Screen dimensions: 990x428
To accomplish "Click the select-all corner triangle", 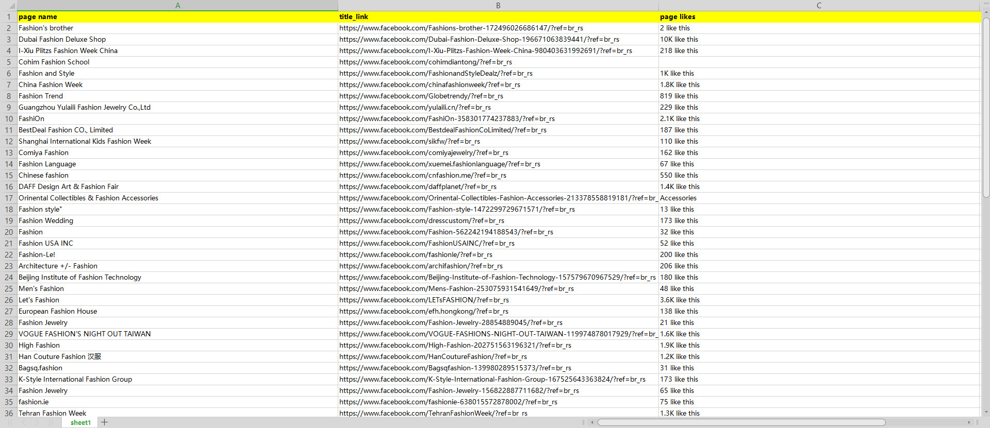I will point(12,6).
